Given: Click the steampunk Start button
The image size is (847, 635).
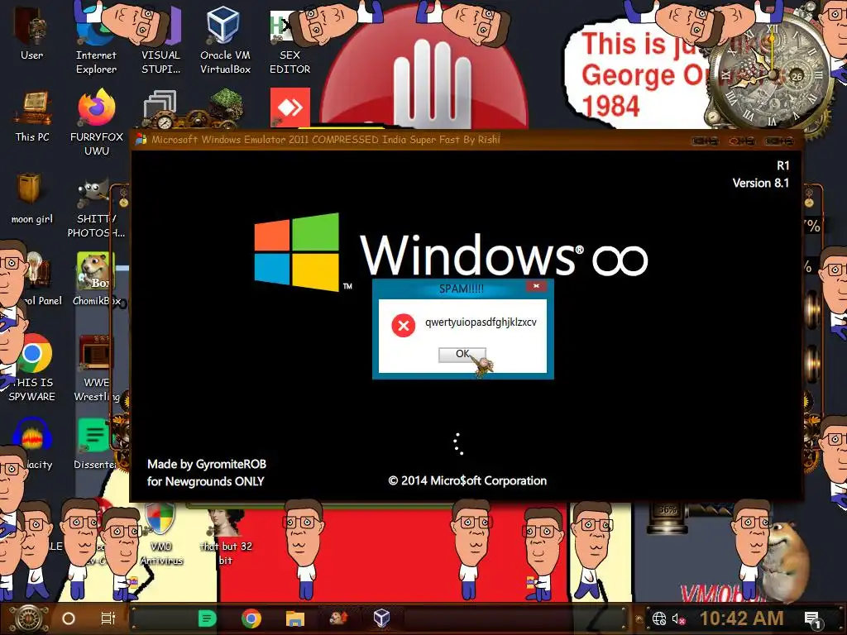Looking at the screenshot, I should click(x=29, y=618).
